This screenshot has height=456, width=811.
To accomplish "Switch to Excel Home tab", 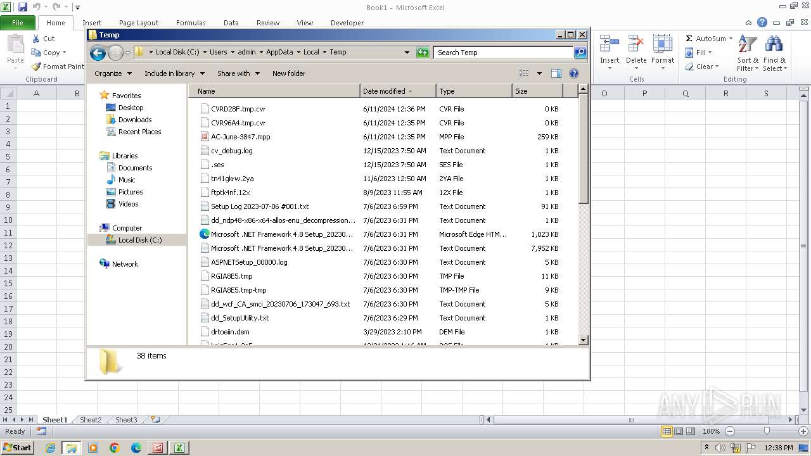I will coord(55,23).
